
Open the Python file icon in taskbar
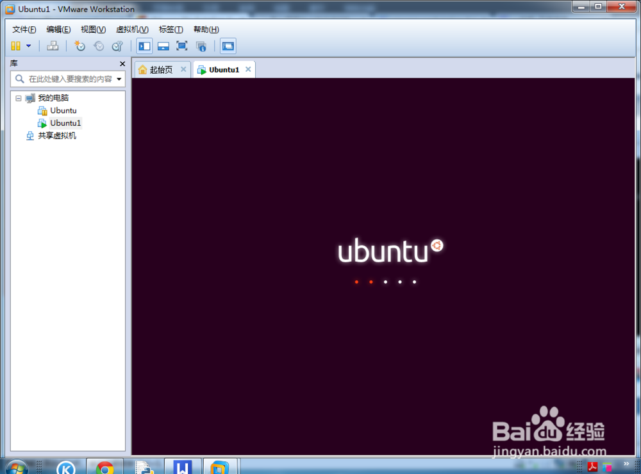coord(144,468)
